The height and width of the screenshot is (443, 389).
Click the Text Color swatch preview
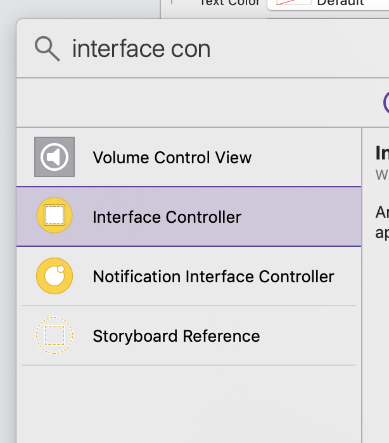pos(292,3)
